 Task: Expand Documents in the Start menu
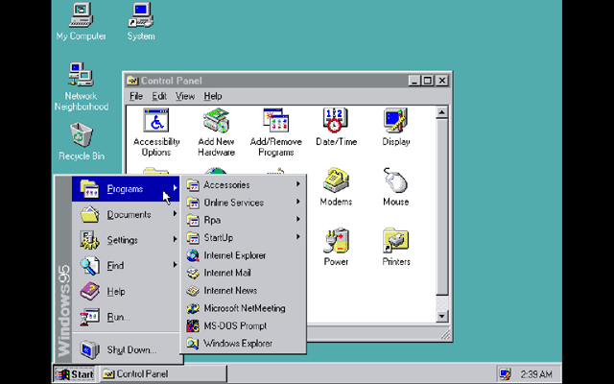click(x=126, y=215)
